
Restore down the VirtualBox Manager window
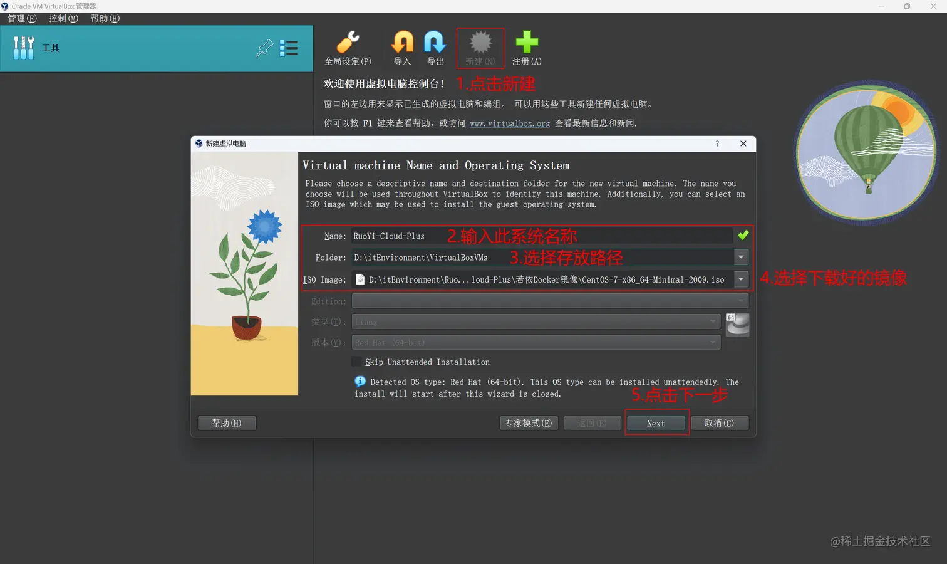(x=907, y=6)
